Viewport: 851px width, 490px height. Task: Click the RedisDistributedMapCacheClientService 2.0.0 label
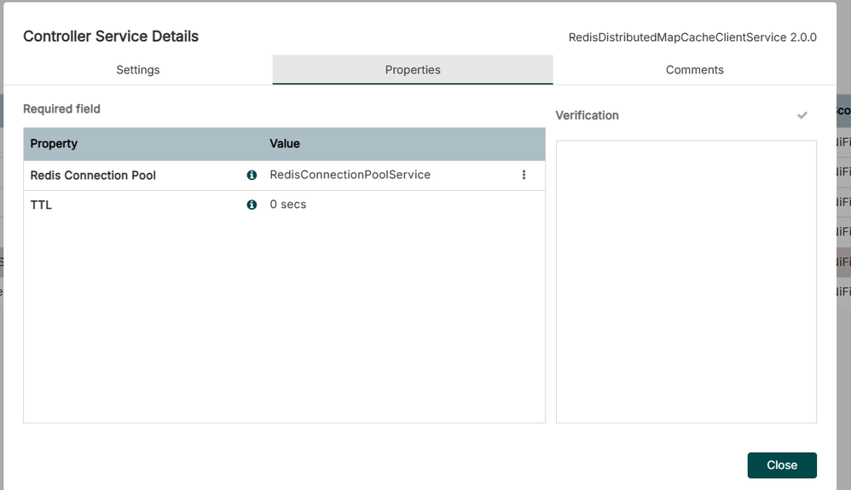click(x=692, y=37)
